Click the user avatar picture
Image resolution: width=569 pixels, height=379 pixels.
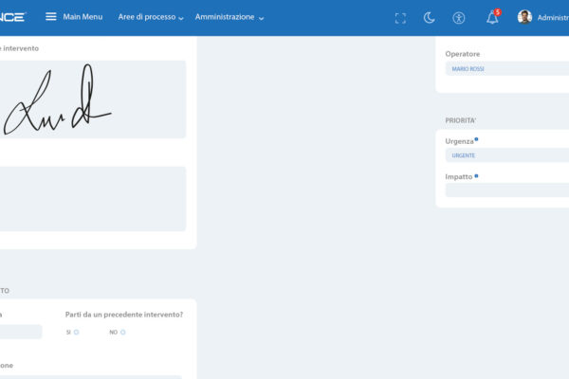coord(524,17)
